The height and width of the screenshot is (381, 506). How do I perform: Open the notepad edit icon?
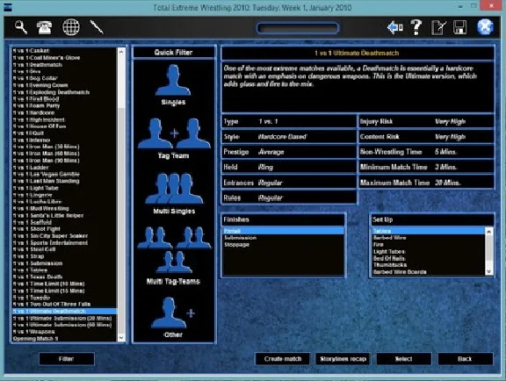pyautogui.click(x=438, y=27)
